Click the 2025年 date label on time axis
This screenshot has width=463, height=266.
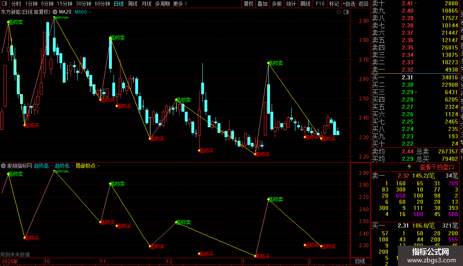(x=10, y=261)
